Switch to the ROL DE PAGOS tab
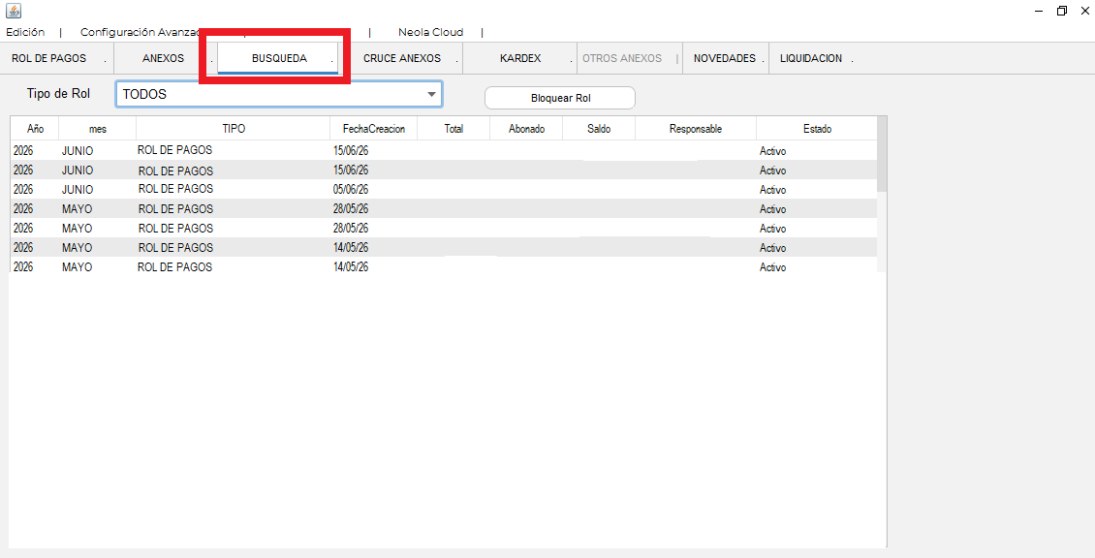1095x558 pixels. 56,58
